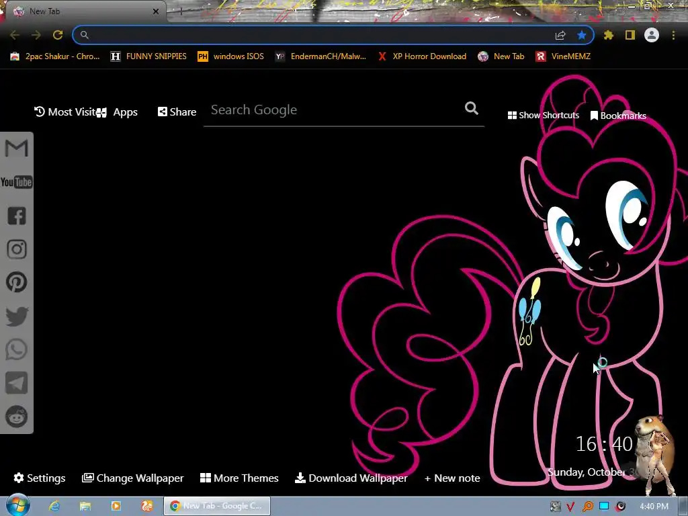688x516 pixels.
Task: Reload the page with the refresh icon
Action: click(x=58, y=35)
